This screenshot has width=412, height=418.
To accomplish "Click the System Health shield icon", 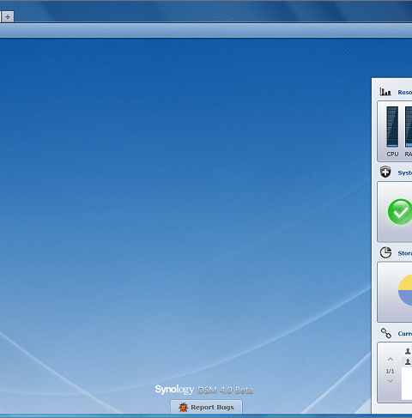I will (385, 173).
